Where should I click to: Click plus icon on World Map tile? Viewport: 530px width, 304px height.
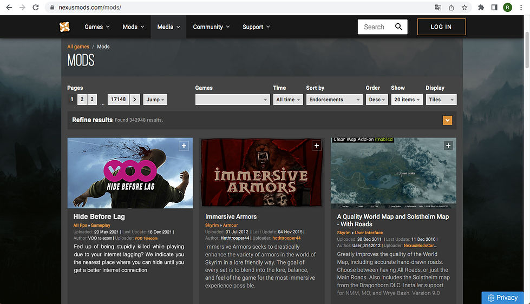448,146
